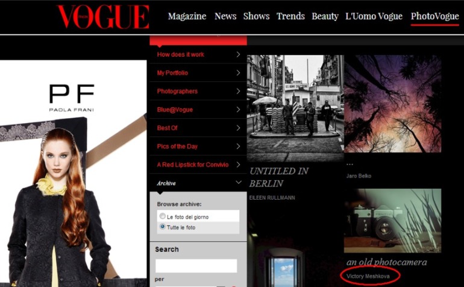Open photographer EILEEN RULLMANN

coord(272,198)
